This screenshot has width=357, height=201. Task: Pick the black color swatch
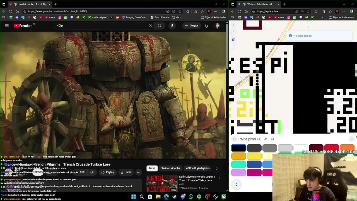(238, 148)
